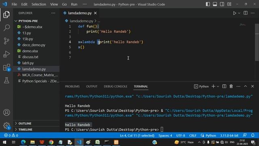The height and width of the screenshot is (146, 259).
Task: Maximize the panel size with up chevron
Action: (246, 86)
